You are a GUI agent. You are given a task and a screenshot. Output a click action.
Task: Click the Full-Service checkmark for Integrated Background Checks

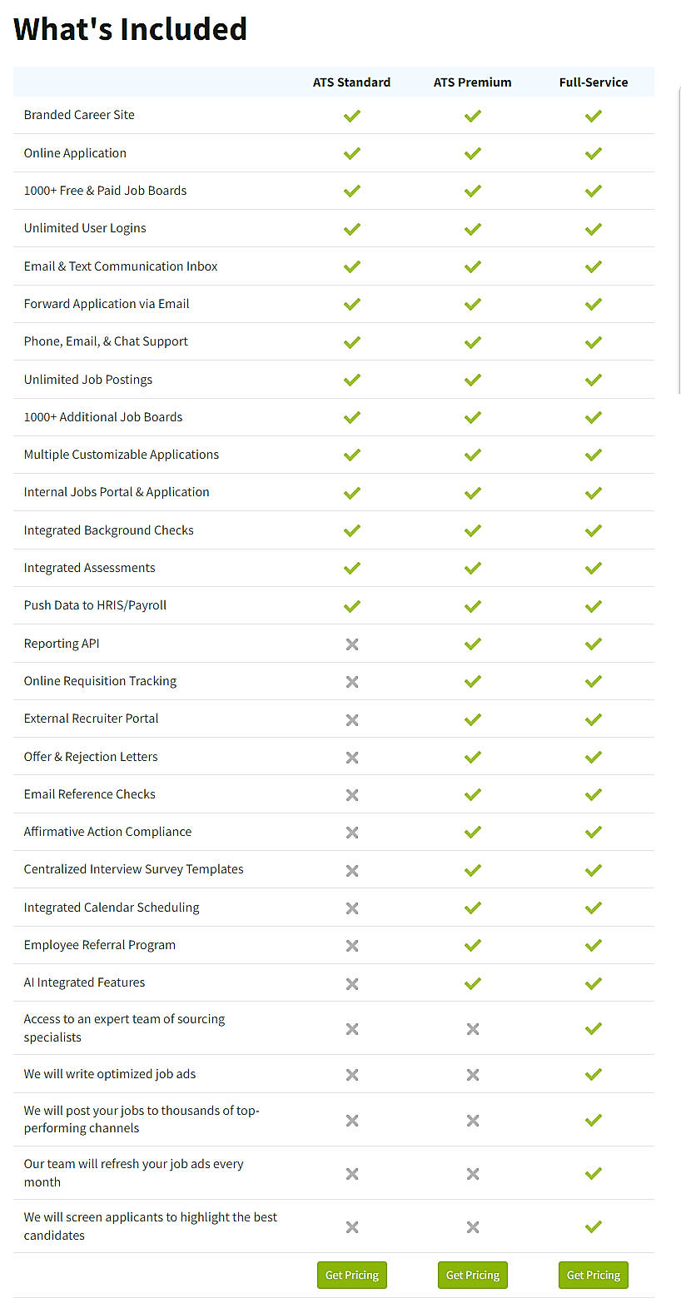pyautogui.click(x=593, y=530)
